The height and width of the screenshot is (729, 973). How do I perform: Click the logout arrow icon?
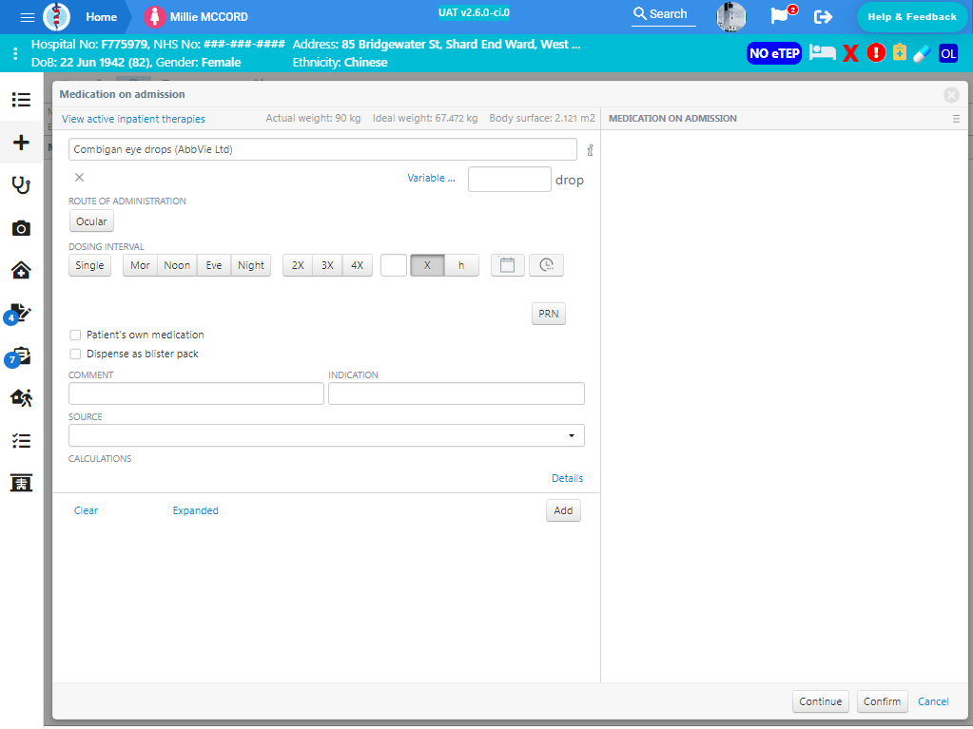click(823, 17)
